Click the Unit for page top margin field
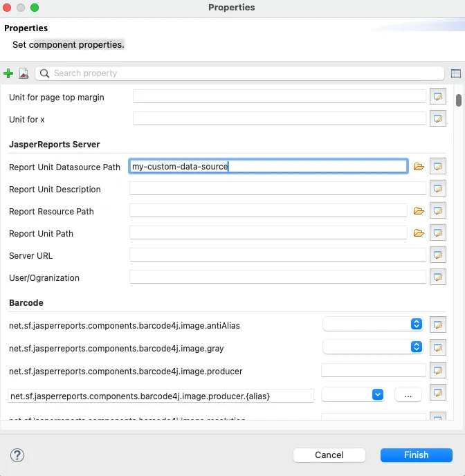This screenshot has height=476, width=465. pyautogui.click(x=280, y=97)
